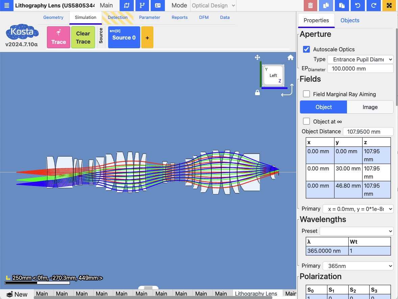Click the lock icon in viewport
The image size is (398, 299).
click(257, 92)
